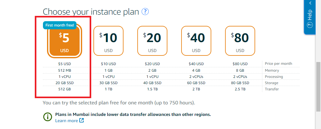Choose the $10 USD instance plan
The width and height of the screenshot is (321, 129).
(x=108, y=41)
